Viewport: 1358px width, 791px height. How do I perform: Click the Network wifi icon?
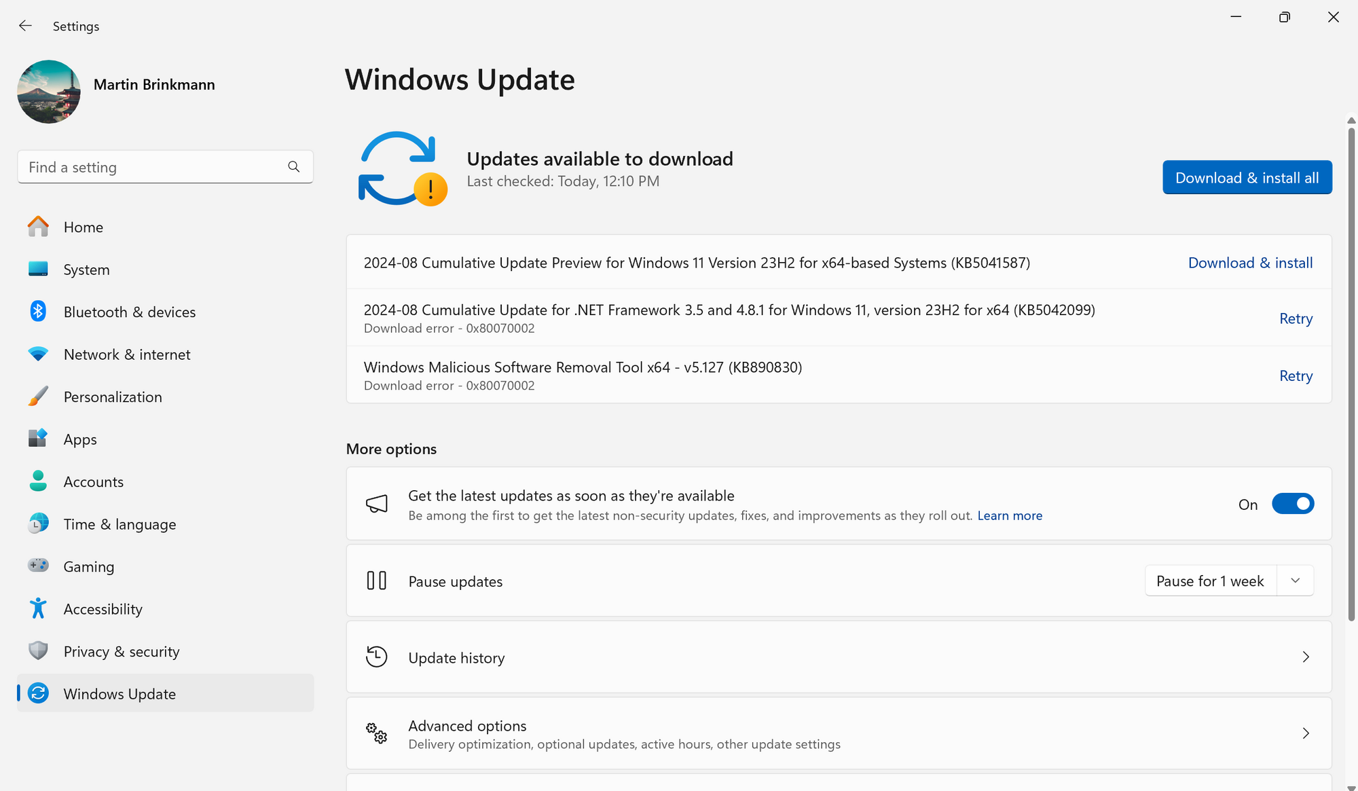coord(38,354)
